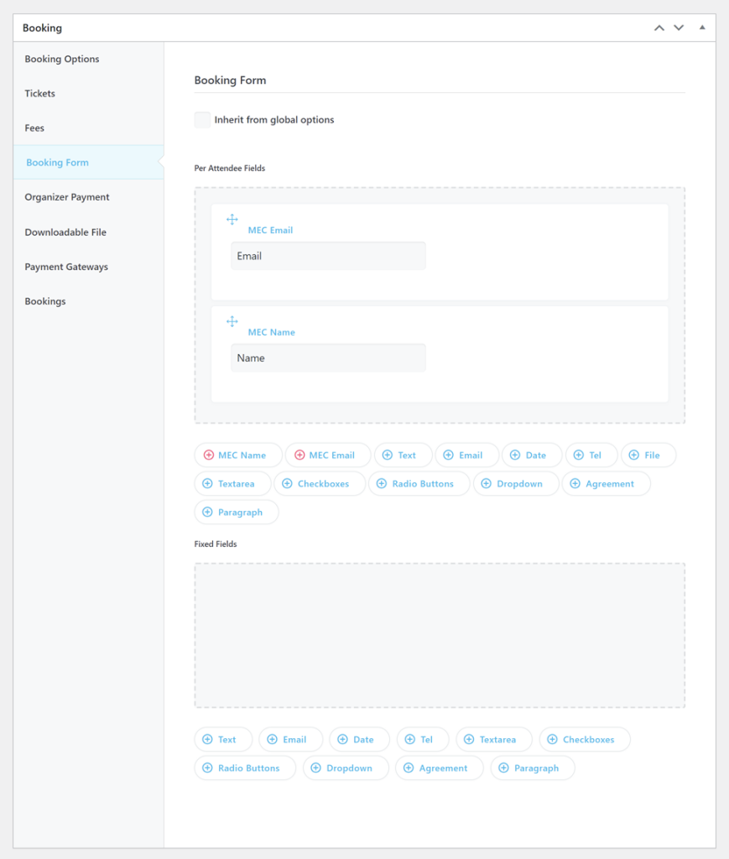Add an MEC Name field
The height and width of the screenshot is (859, 729).
click(x=238, y=455)
